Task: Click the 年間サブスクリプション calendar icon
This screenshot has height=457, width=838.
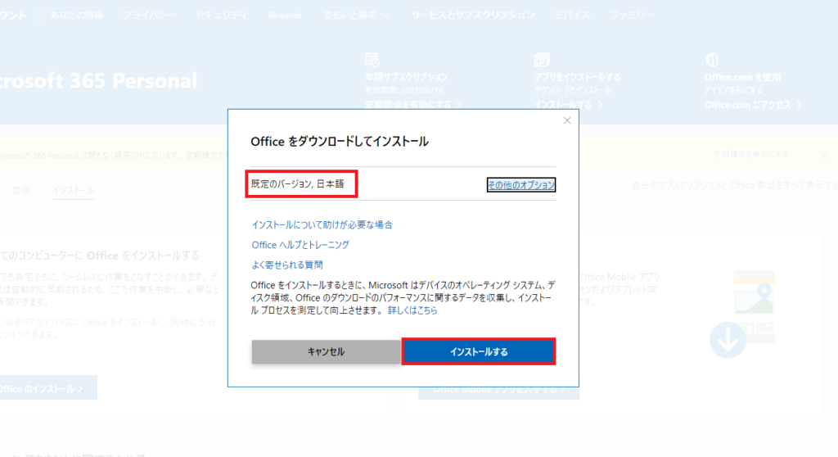Action: point(372,60)
